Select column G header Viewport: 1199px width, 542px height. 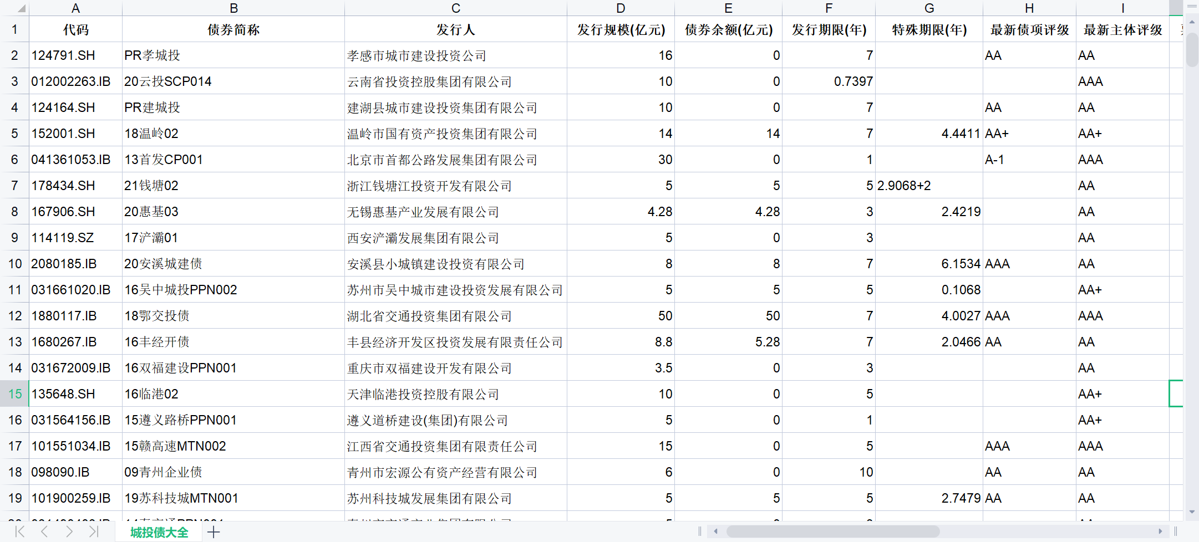[x=929, y=8]
